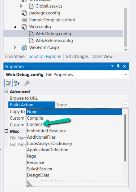This screenshot has height=192, width=136.
Task: Choose Resource build action
Action: tap(74, 162)
